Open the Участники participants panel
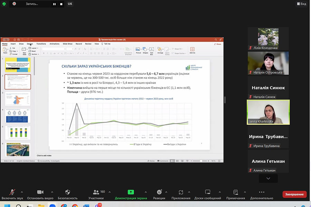The height and width of the screenshot is (207, 311). tap(96, 192)
